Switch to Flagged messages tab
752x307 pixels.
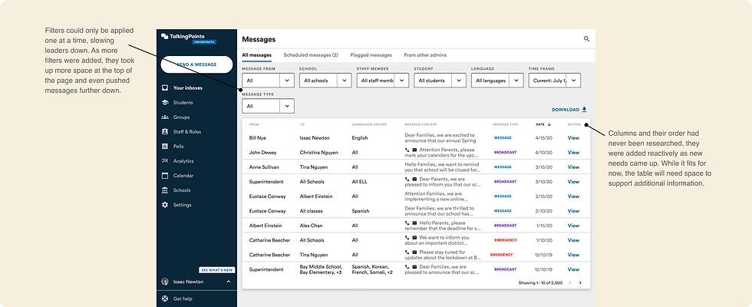pyautogui.click(x=371, y=55)
